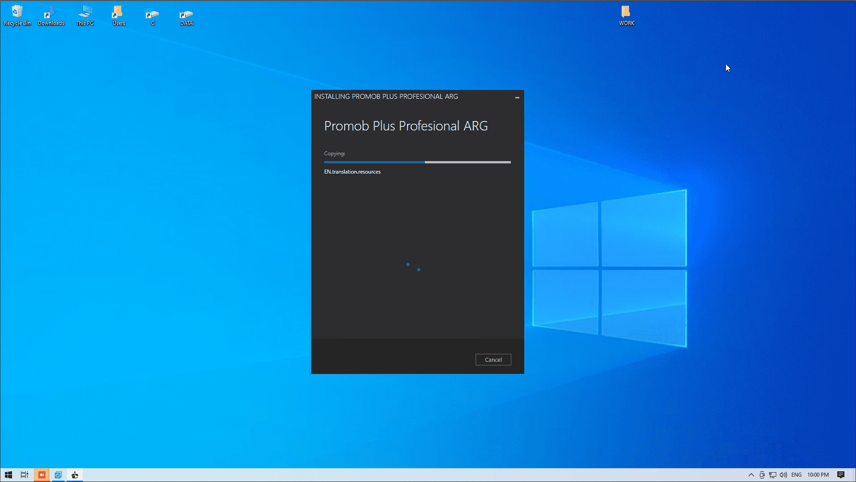
Task: Expand hidden system tray icons
Action: coord(751,475)
